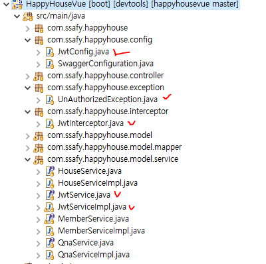This screenshot has height=264, width=266.
Task: Click the model.service package icon
Action: point(39,160)
